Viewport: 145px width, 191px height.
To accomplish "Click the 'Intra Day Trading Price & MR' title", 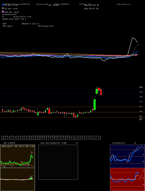I will click(53, 143).
